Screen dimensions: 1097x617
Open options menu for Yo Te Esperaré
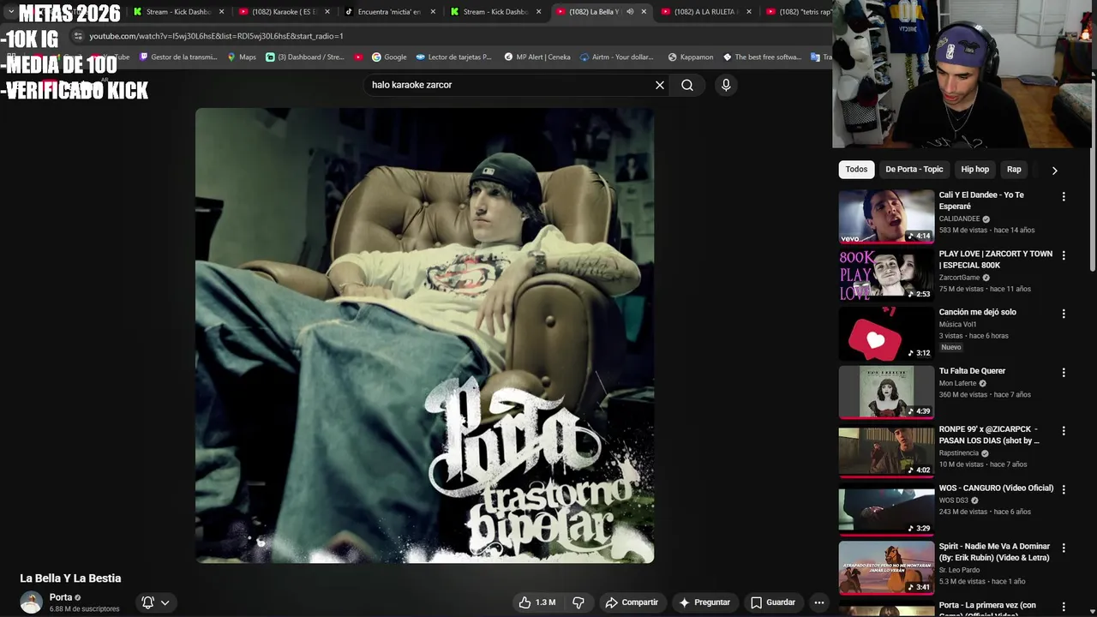tap(1064, 196)
